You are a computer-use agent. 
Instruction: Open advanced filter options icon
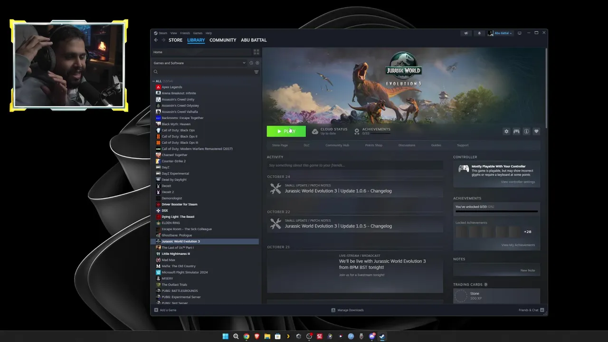pyautogui.click(x=256, y=72)
